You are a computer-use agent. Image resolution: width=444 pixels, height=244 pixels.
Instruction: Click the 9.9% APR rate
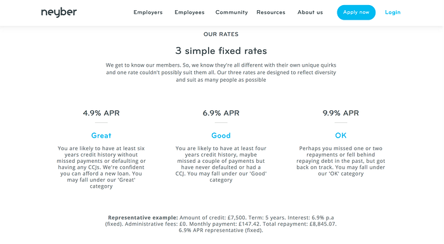341,113
